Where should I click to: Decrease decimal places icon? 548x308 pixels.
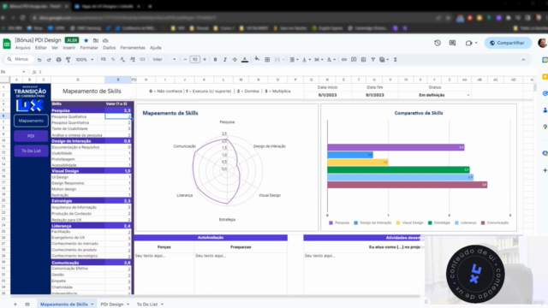122,60
